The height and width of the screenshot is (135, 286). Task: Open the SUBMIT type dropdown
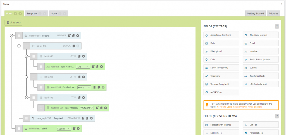click(x=64, y=129)
